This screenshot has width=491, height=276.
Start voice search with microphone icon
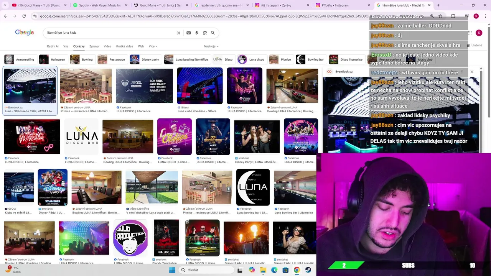point(197,33)
